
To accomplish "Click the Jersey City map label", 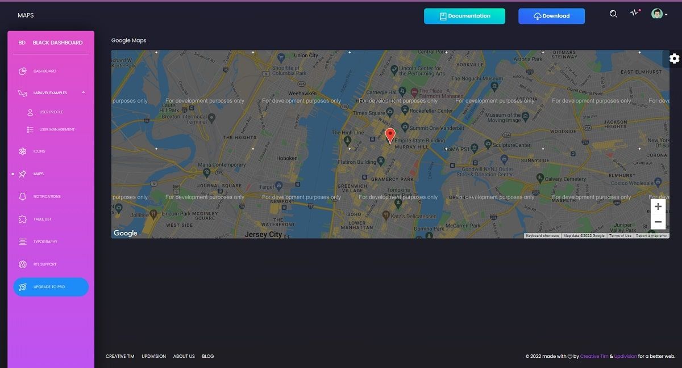I will tap(263, 235).
